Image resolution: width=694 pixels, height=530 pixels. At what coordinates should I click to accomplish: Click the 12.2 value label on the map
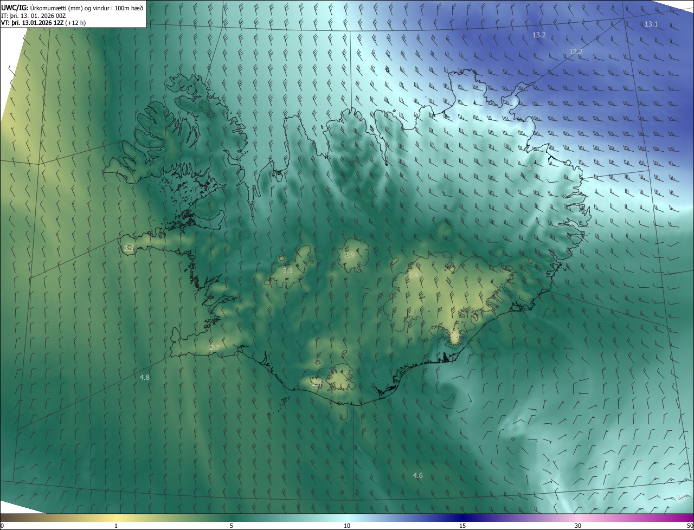576,52
